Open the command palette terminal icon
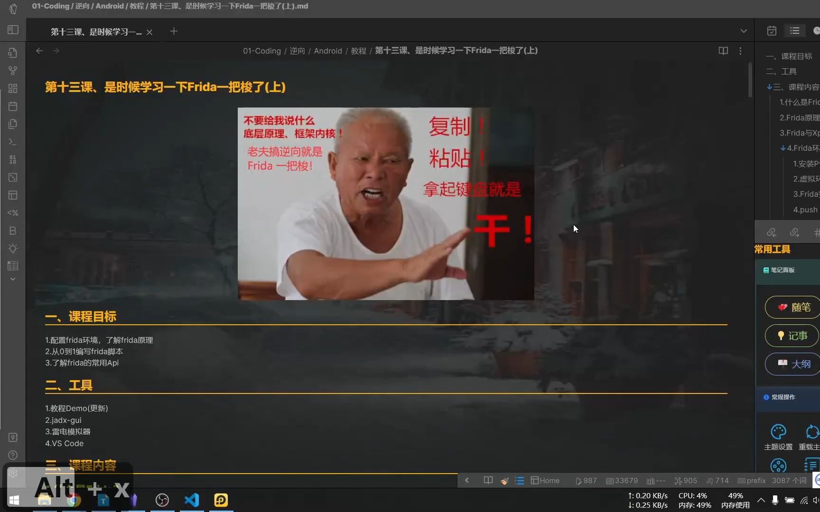The image size is (820, 512). 13,142
